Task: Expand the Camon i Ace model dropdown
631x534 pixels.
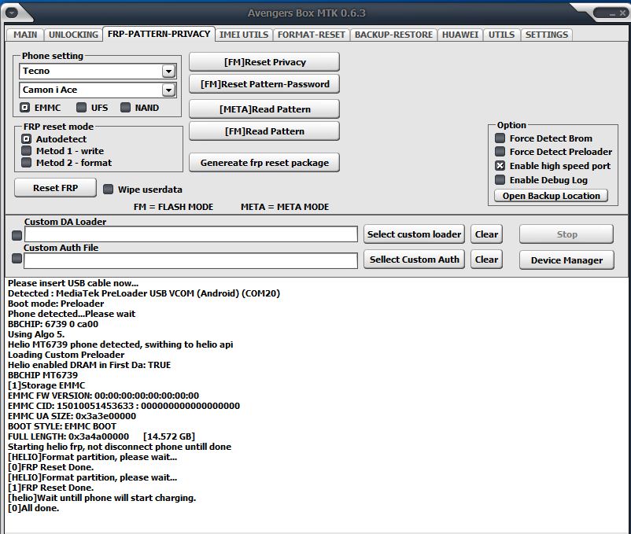Action: tap(168, 90)
